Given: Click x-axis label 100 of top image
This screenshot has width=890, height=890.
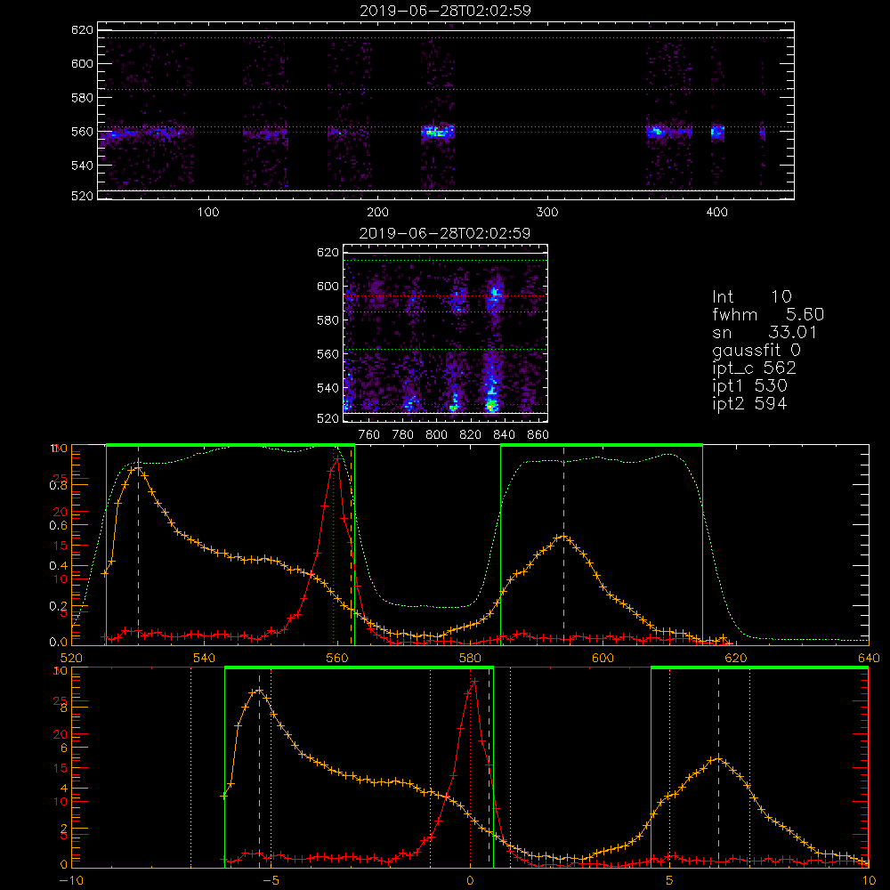Looking at the screenshot, I should 209,212.
